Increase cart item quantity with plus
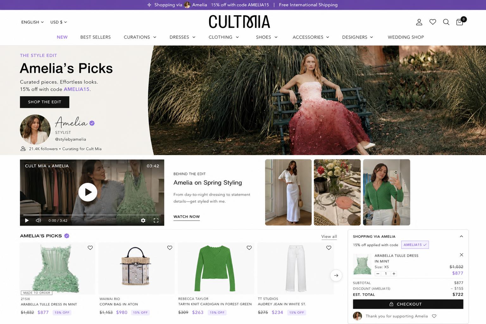The image size is (486, 324). (394, 274)
